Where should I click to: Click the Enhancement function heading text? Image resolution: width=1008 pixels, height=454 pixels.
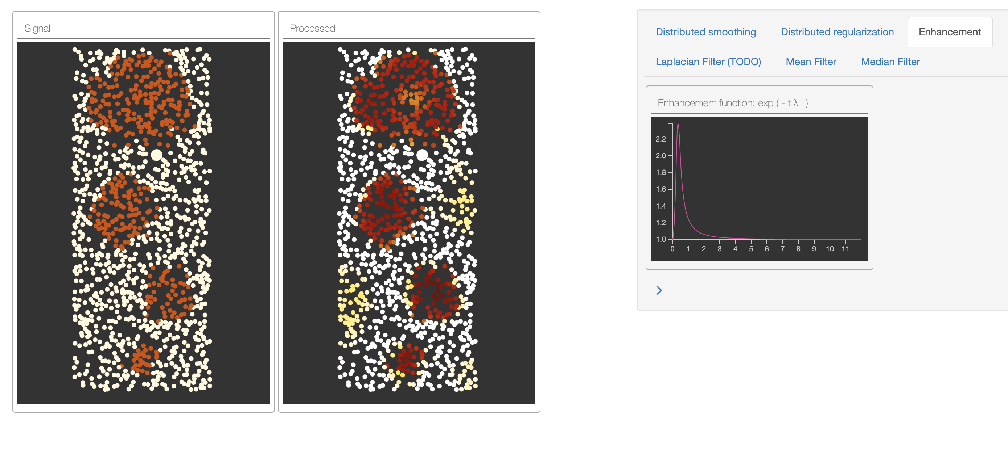tap(733, 103)
